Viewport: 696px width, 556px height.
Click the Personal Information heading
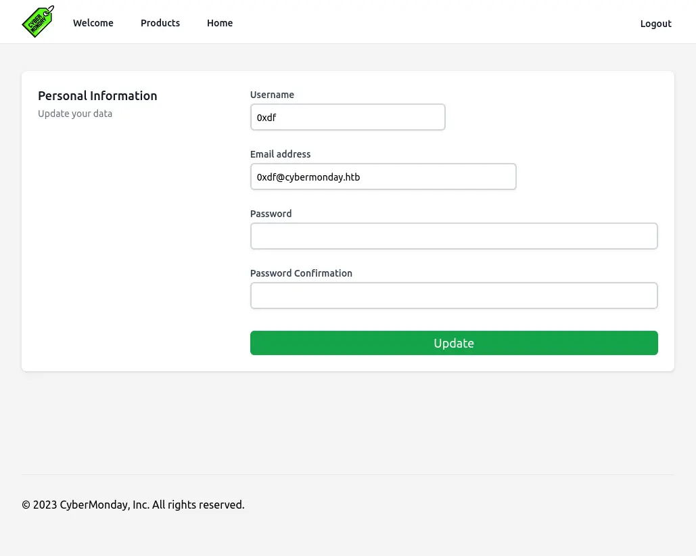tap(97, 96)
